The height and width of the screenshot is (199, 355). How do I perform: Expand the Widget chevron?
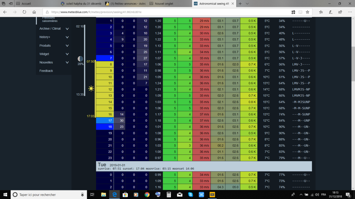click(x=67, y=54)
